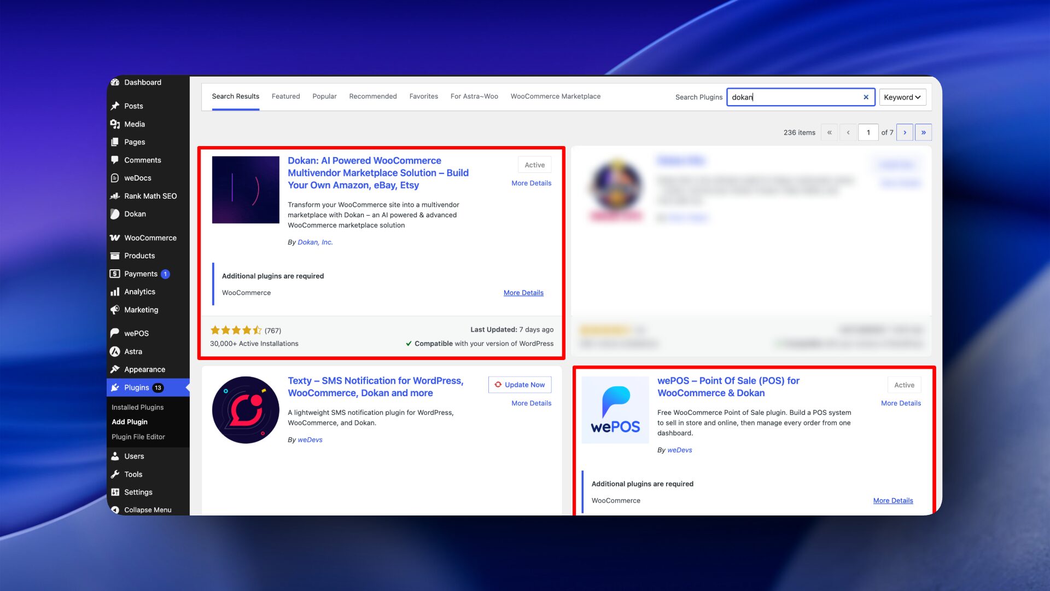The image size is (1050, 591).
Task: Open the Plugin File Editor submenu item
Action: pos(138,437)
